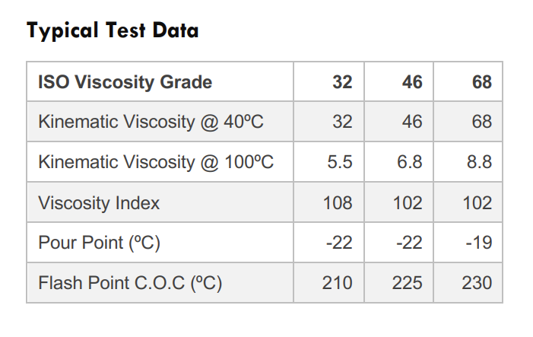
Task: Select the pour point value -19
Action: 477,243
